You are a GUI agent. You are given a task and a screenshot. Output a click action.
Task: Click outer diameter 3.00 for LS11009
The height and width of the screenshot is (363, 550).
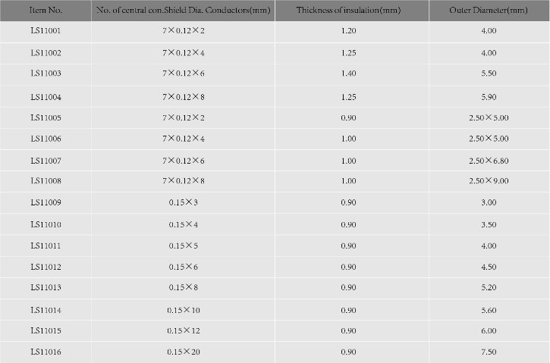click(x=489, y=202)
